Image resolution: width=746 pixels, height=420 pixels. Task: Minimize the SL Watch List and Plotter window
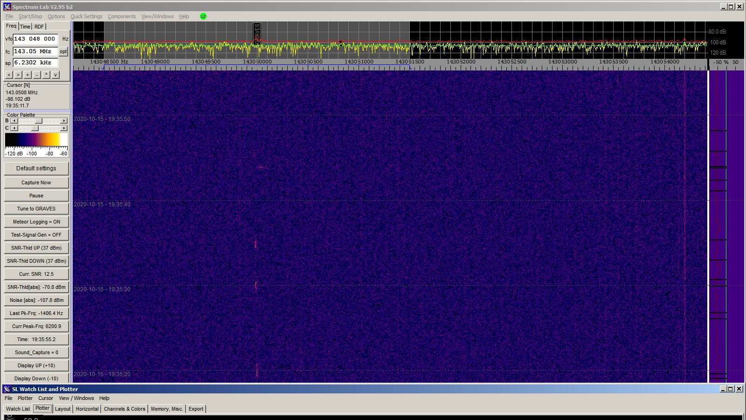click(723, 389)
